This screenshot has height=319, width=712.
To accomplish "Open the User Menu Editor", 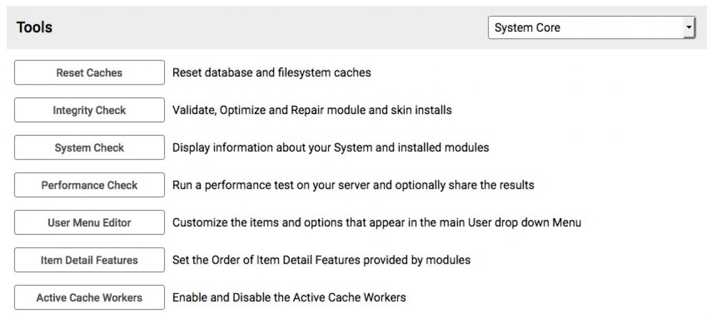I will pyautogui.click(x=89, y=223).
